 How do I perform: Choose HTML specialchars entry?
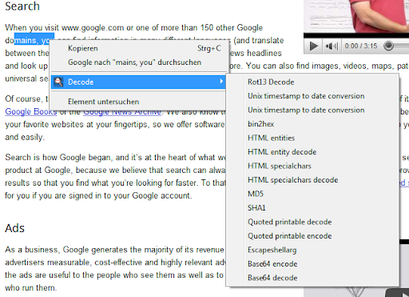[312, 166]
